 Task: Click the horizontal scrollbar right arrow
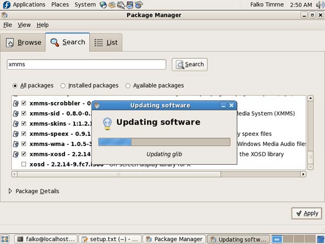coord(303,174)
